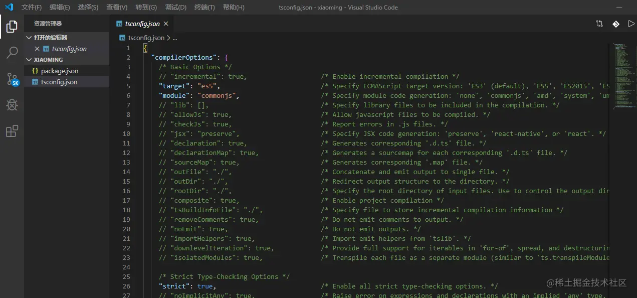Click the commented "declarationMap" option

click(x=209, y=153)
